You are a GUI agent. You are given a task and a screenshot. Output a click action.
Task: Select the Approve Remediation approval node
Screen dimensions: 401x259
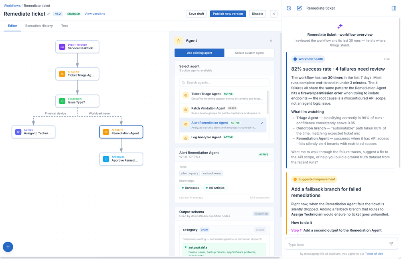121,159
